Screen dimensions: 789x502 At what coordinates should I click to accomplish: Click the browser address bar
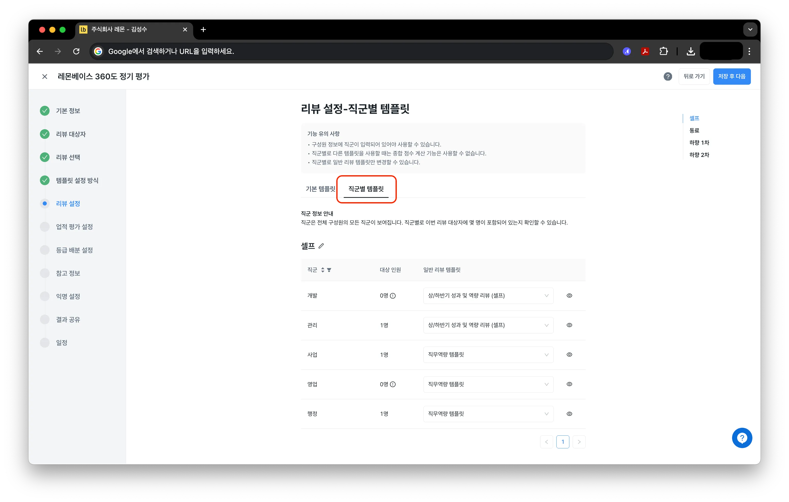coord(351,51)
